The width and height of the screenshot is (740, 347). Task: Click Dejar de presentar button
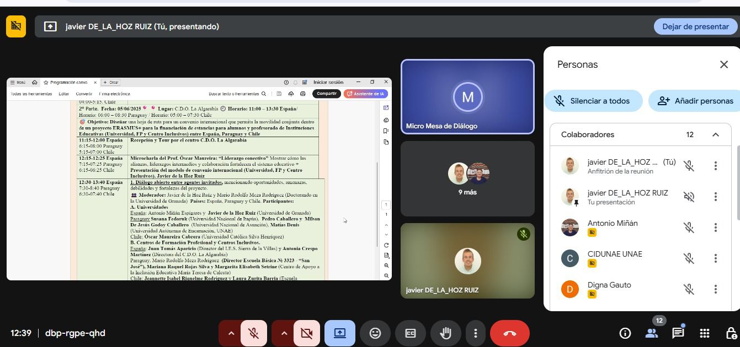tap(695, 26)
